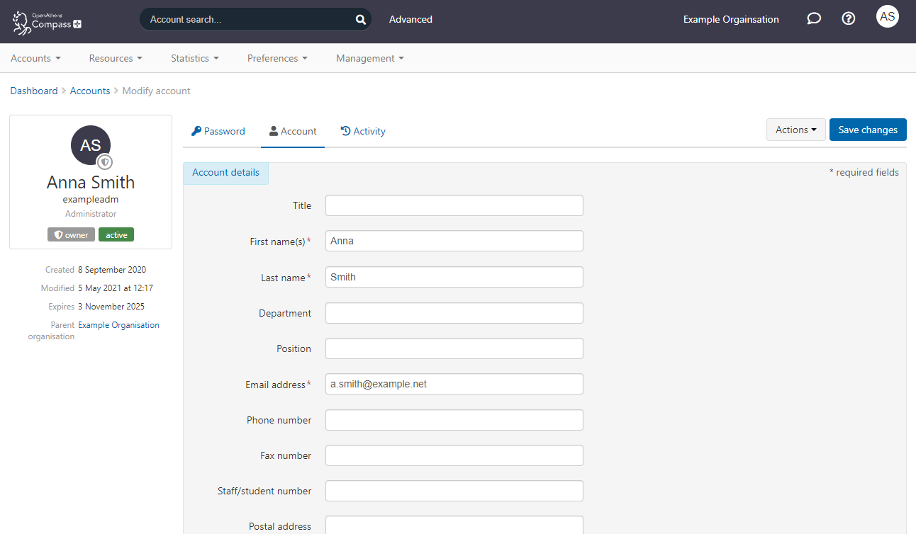Open the Example Organisation parent link
The width and height of the screenshot is (916, 534).
[118, 324]
